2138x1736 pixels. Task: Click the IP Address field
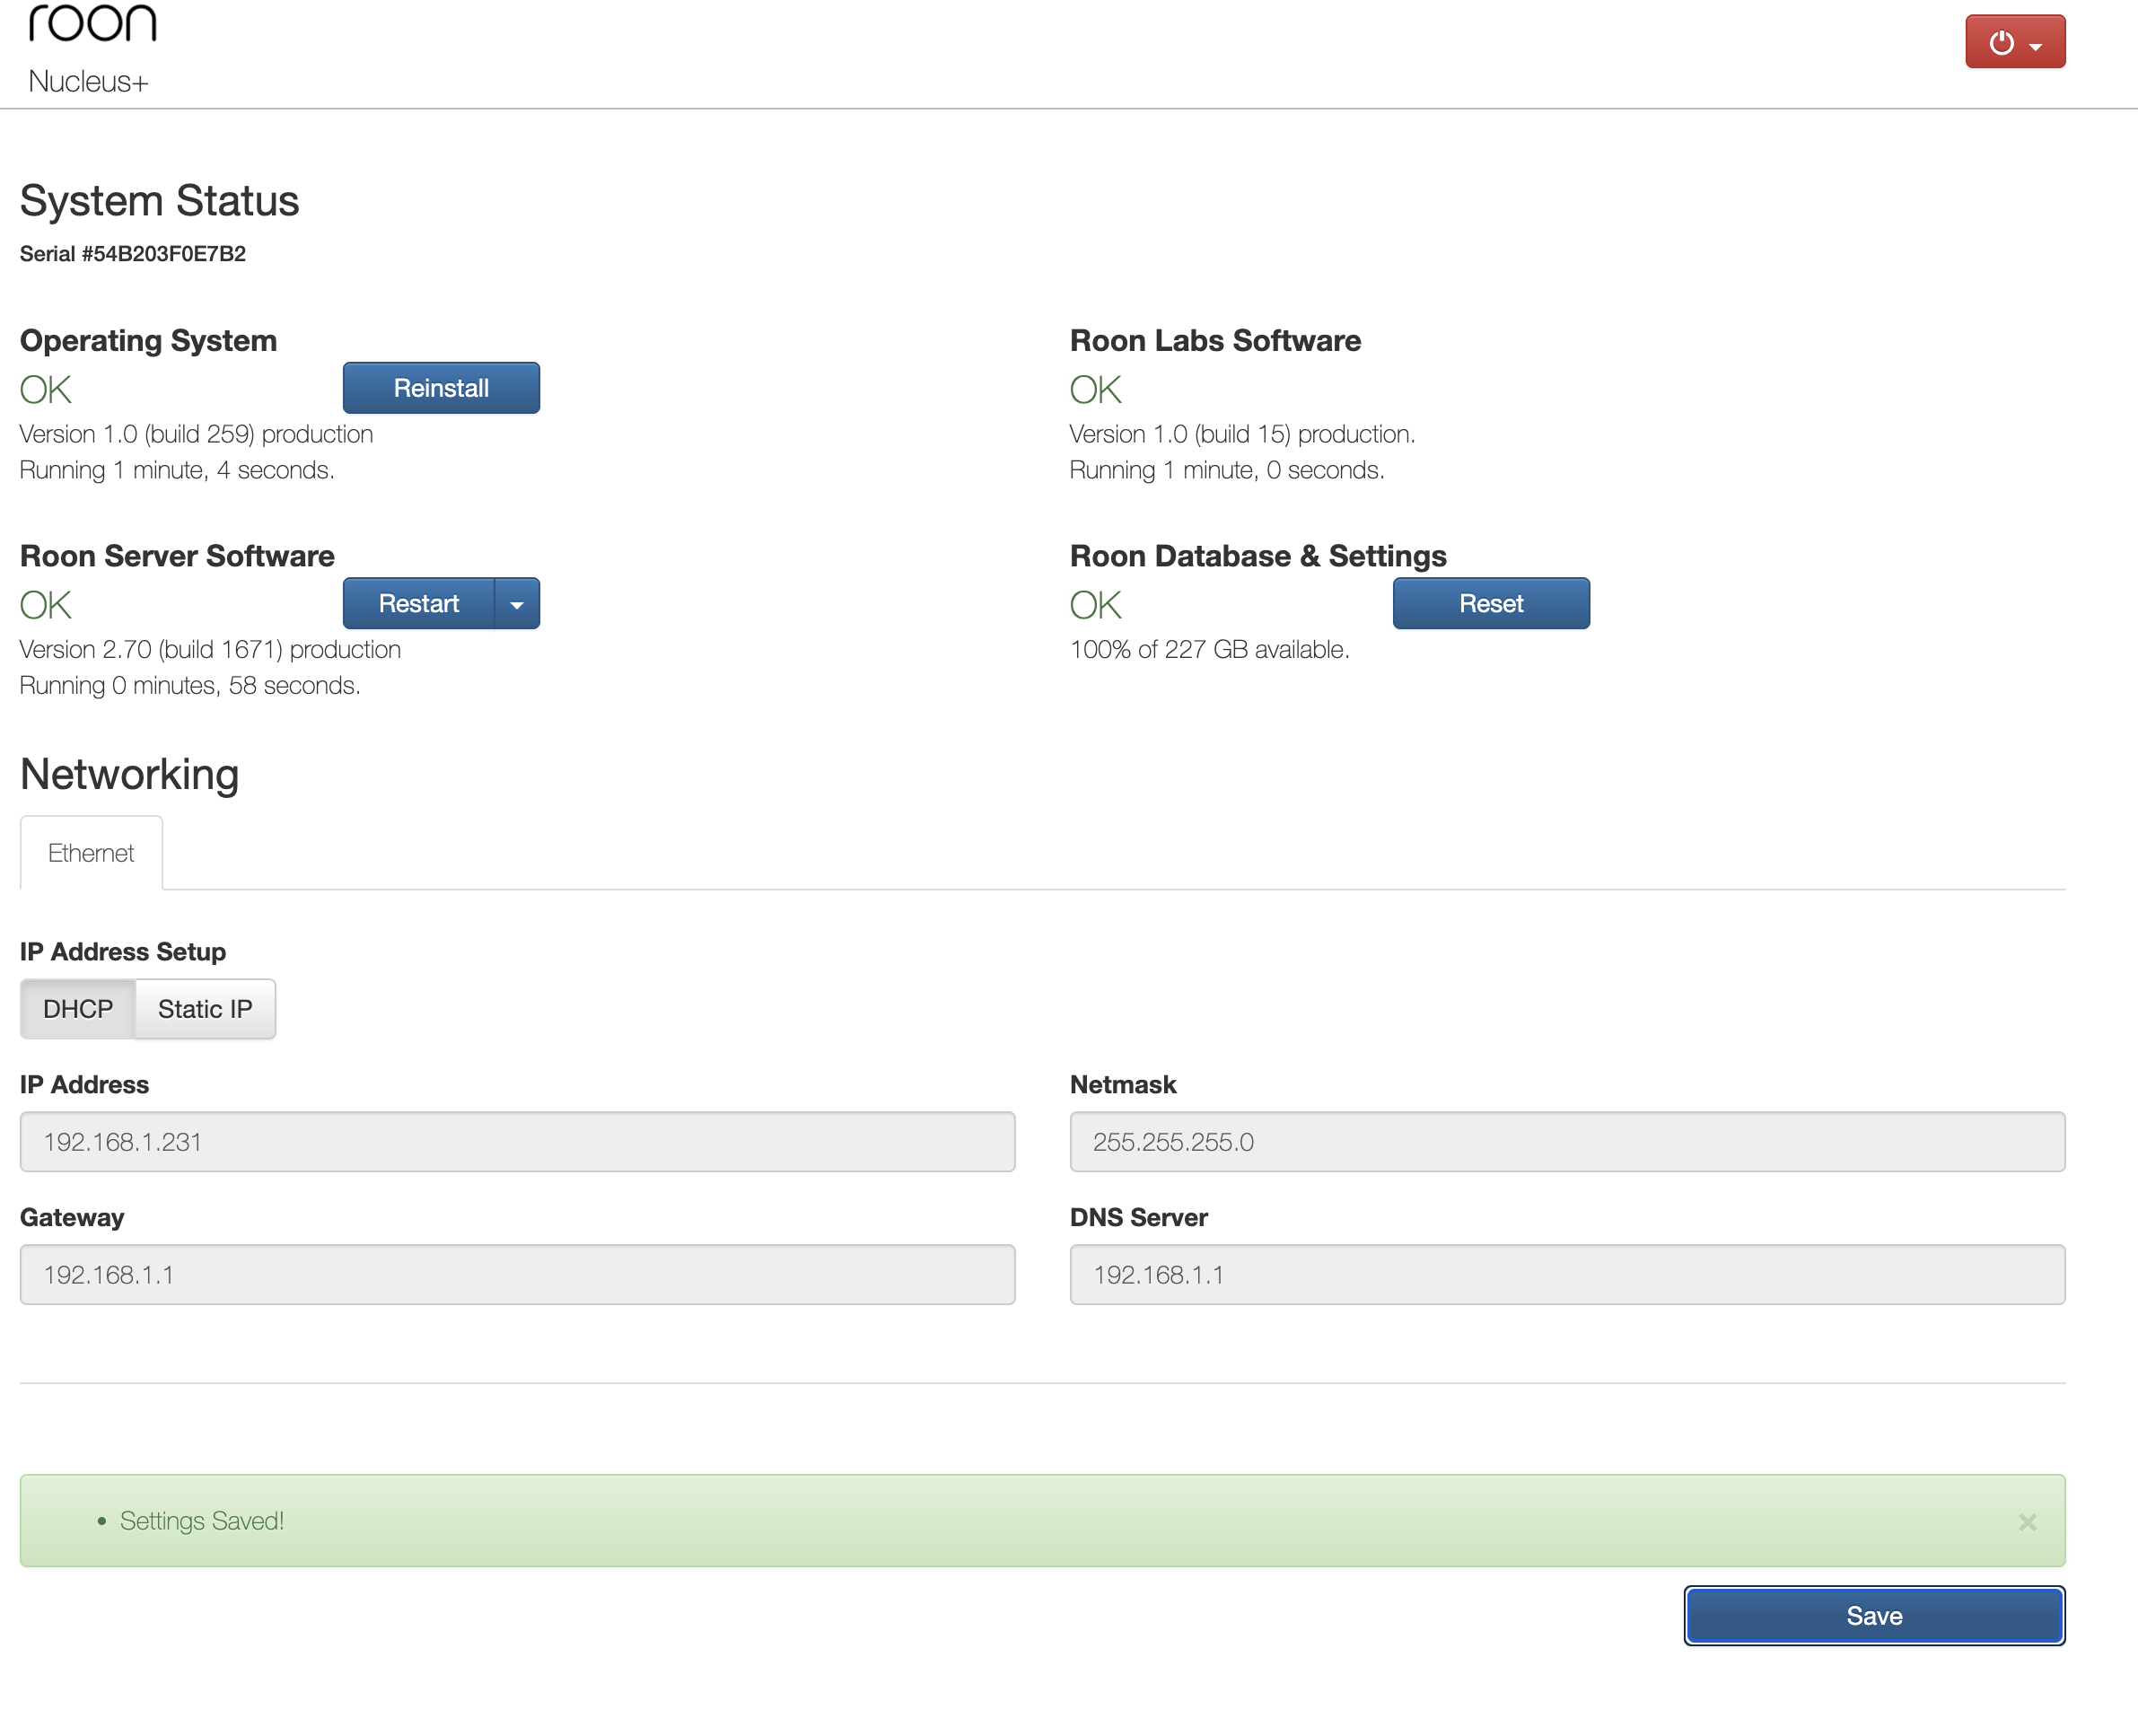[x=517, y=1142]
